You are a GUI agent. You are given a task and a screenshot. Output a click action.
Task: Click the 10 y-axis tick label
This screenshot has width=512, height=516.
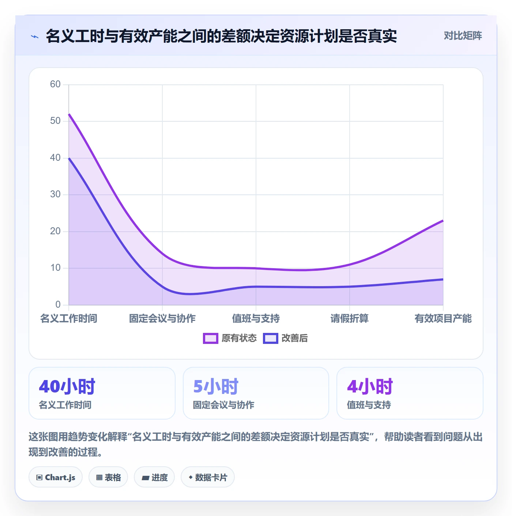point(55,268)
